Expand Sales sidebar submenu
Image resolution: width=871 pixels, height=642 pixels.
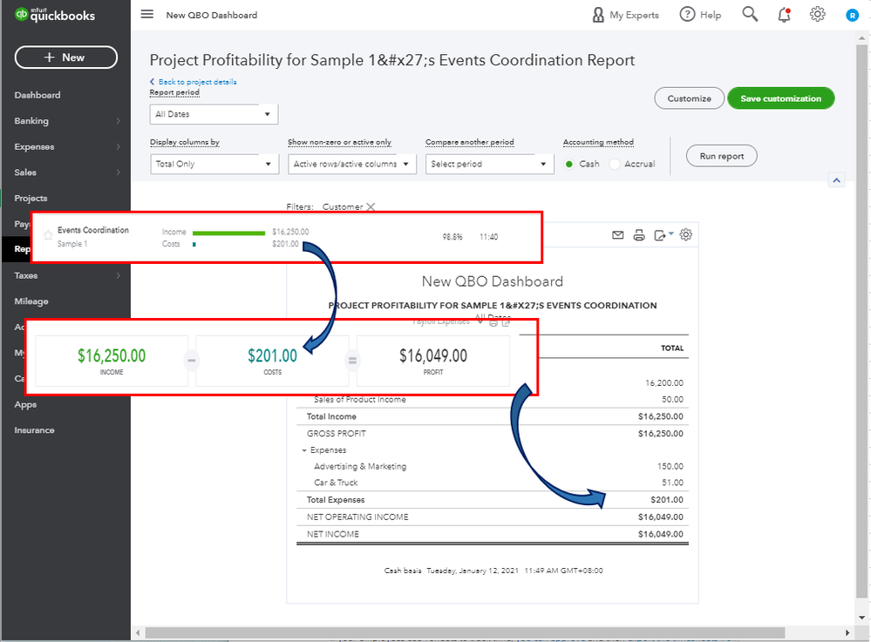119,172
